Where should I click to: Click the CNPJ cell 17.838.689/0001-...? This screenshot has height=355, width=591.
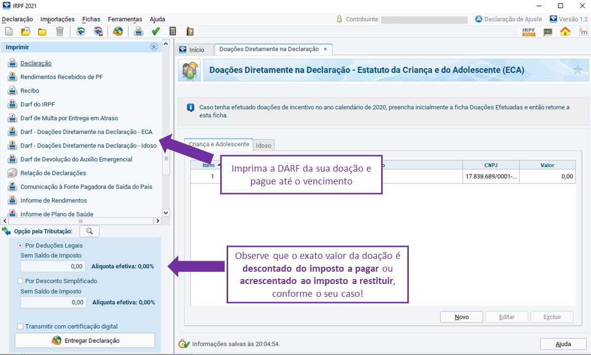click(x=491, y=176)
